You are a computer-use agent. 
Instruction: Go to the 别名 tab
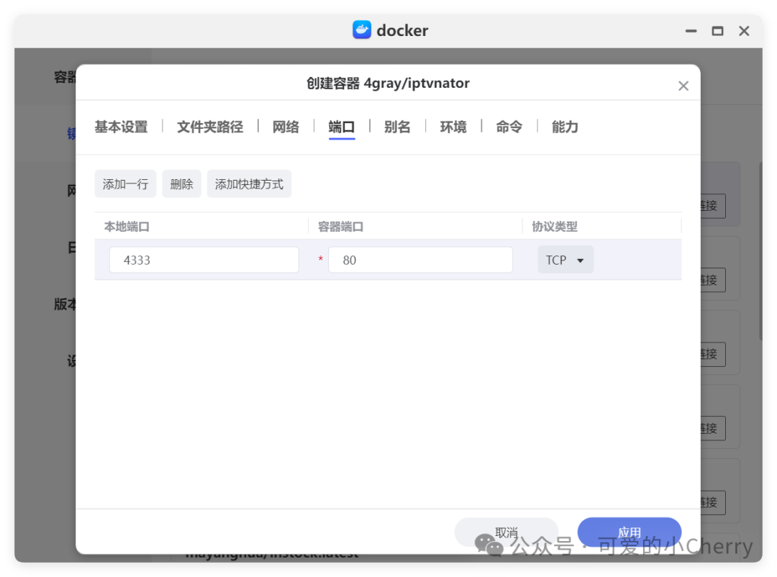click(x=397, y=127)
